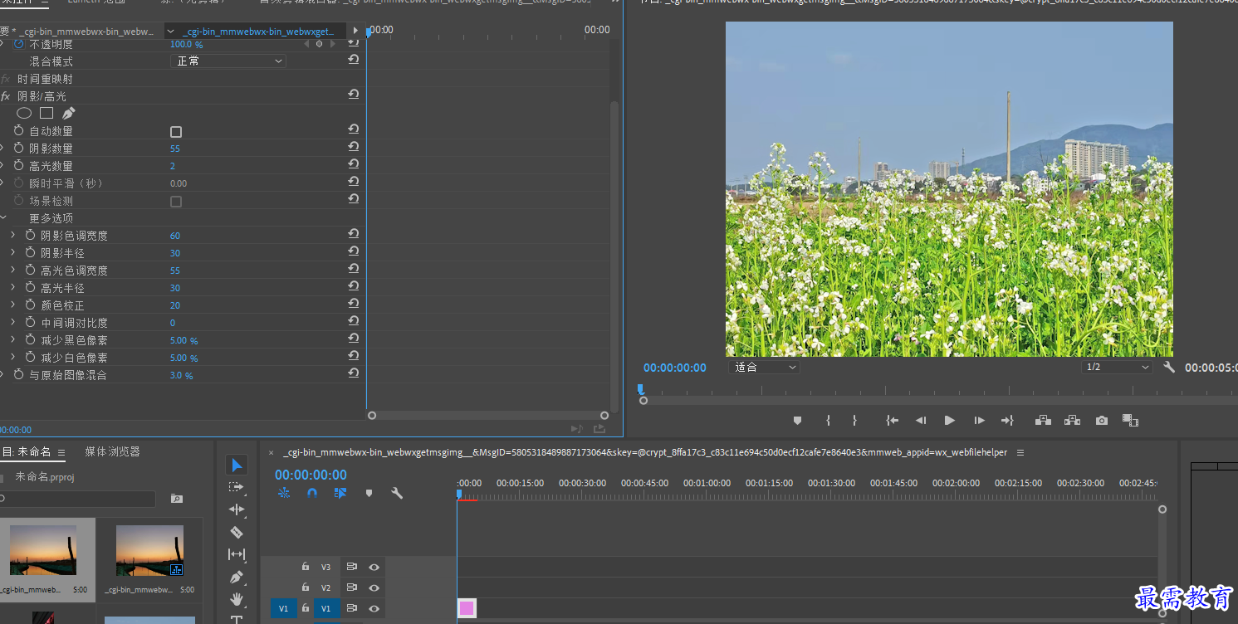Screen dimensions: 1238x624
Task: Select the Hand tool
Action: click(x=237, y=598)
